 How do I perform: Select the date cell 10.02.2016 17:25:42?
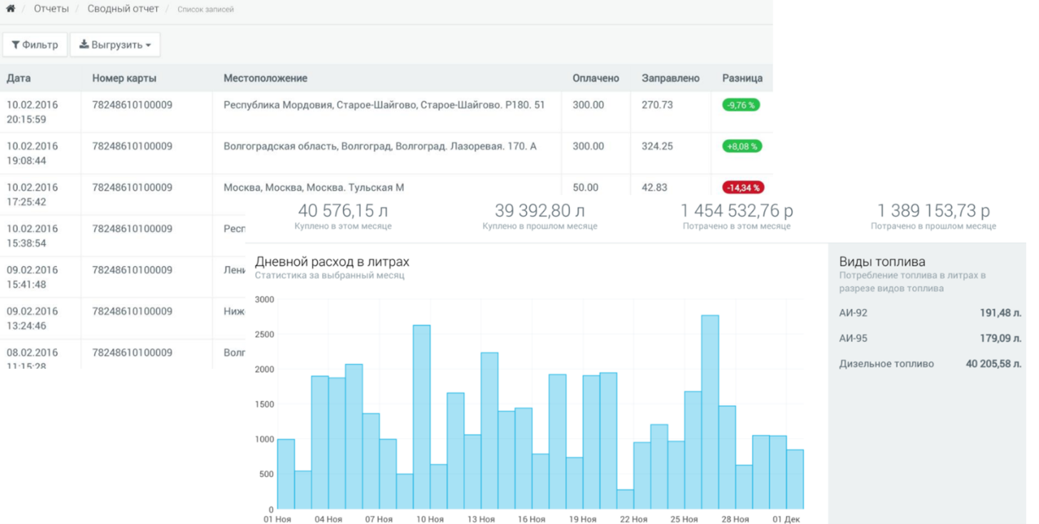pyautogui.click(x=32, y=194)
